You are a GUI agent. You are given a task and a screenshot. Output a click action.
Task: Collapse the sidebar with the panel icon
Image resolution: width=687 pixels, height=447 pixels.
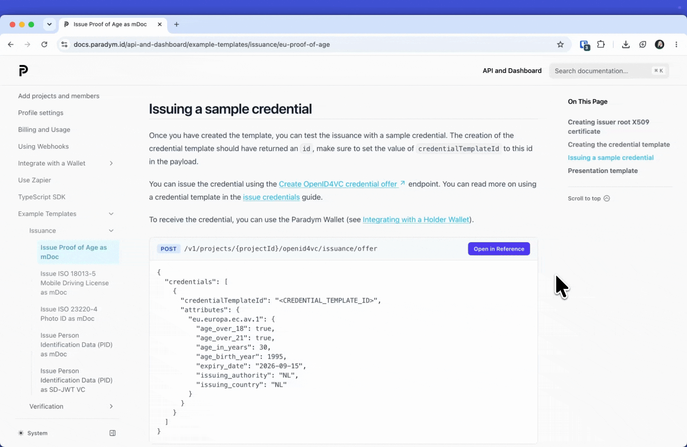coord(113,433)
